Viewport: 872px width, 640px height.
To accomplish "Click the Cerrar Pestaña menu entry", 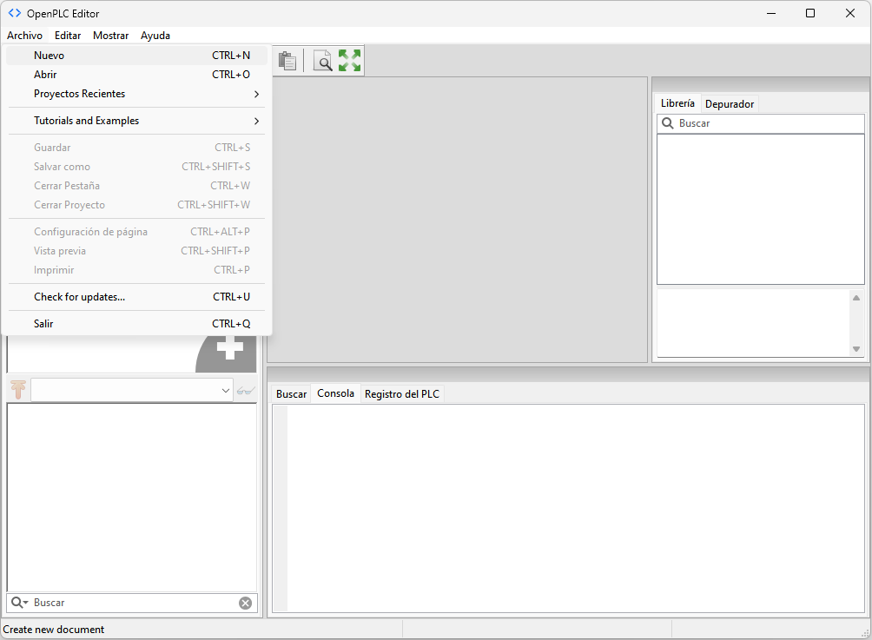I will tap(137, 186).
